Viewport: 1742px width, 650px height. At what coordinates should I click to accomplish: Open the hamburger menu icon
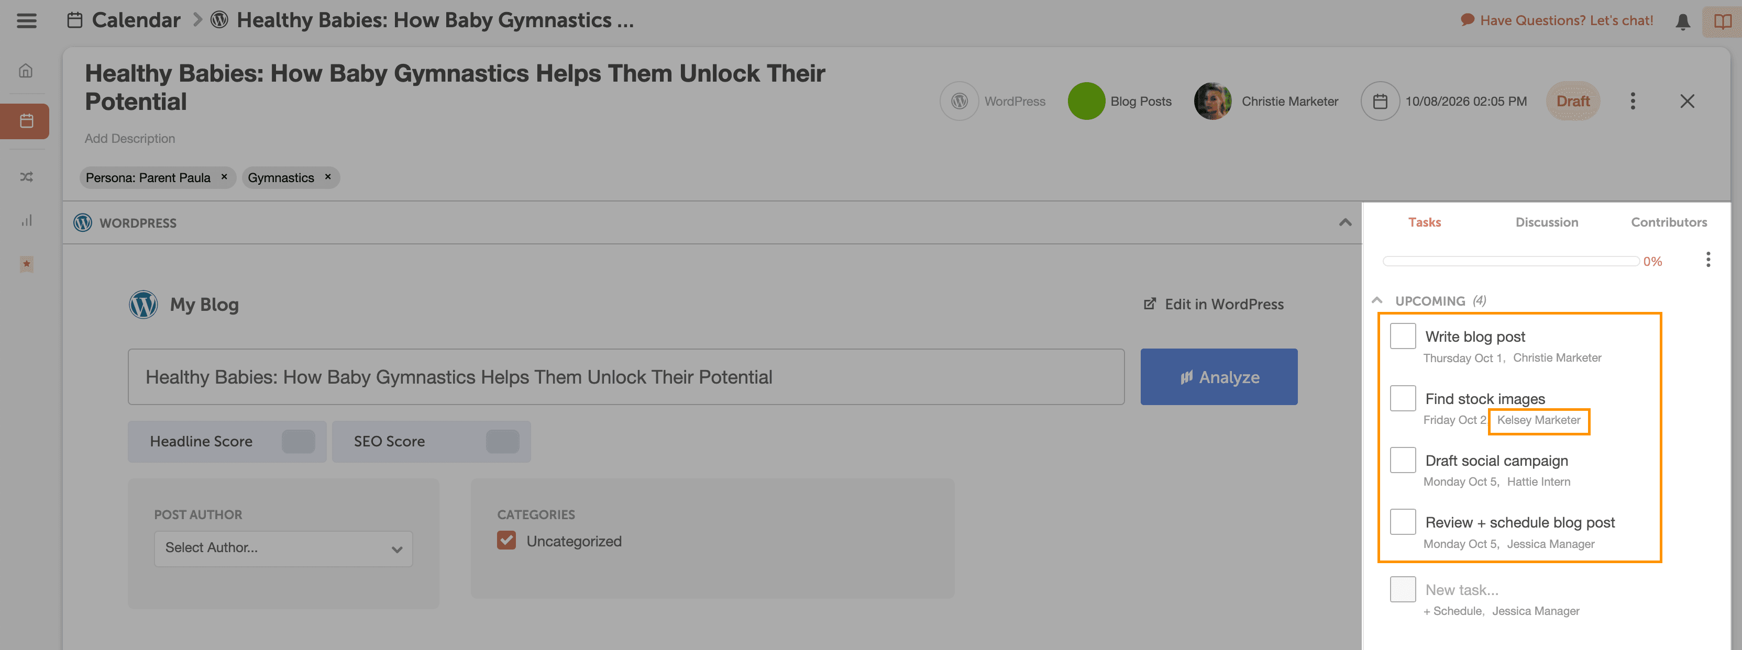[26, 21]
